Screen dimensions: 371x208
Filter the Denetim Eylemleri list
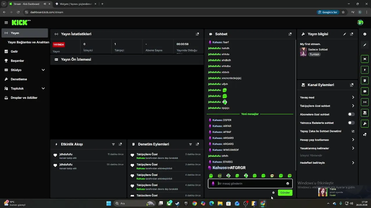coord(190,144)
